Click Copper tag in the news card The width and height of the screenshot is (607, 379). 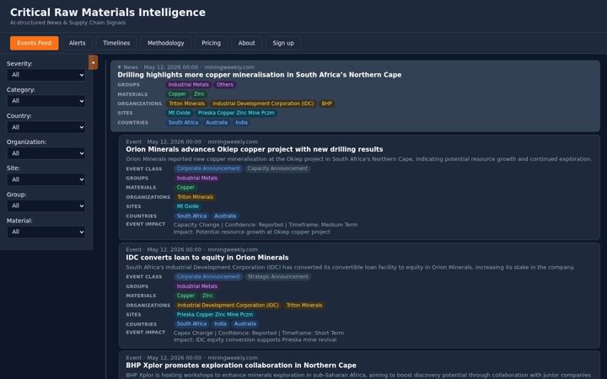177,94
